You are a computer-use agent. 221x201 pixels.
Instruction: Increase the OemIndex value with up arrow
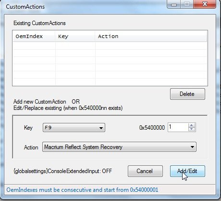[x=192, y=125]
